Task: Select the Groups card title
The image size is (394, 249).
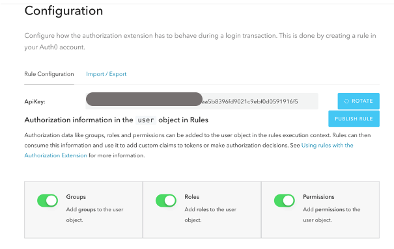Action: [76, 197]
